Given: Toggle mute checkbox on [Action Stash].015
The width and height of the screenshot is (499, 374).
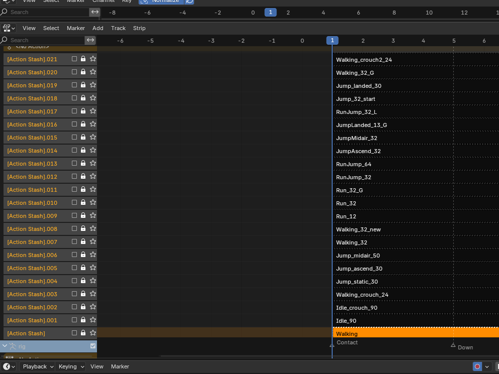Looking at the screenshot, I should pos(74,138).
